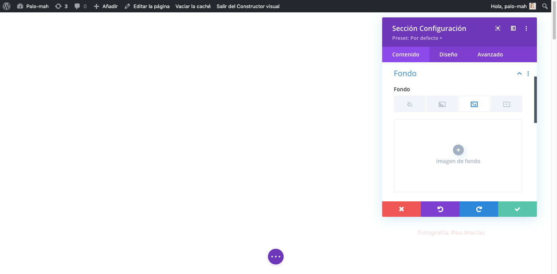Click the Fotografía: Pau Macías text
This screenshot has width=557, height=274.
451,233
